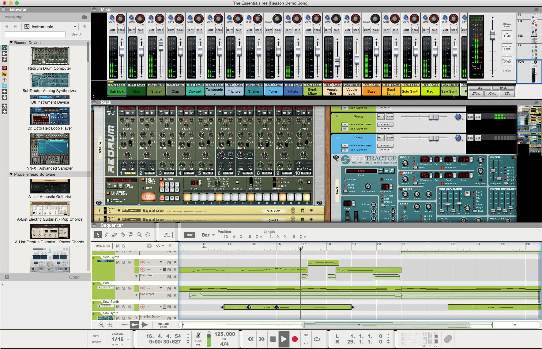
Task: Select the Eraser tool in sequencer
Action: click(x=114, y=235)
